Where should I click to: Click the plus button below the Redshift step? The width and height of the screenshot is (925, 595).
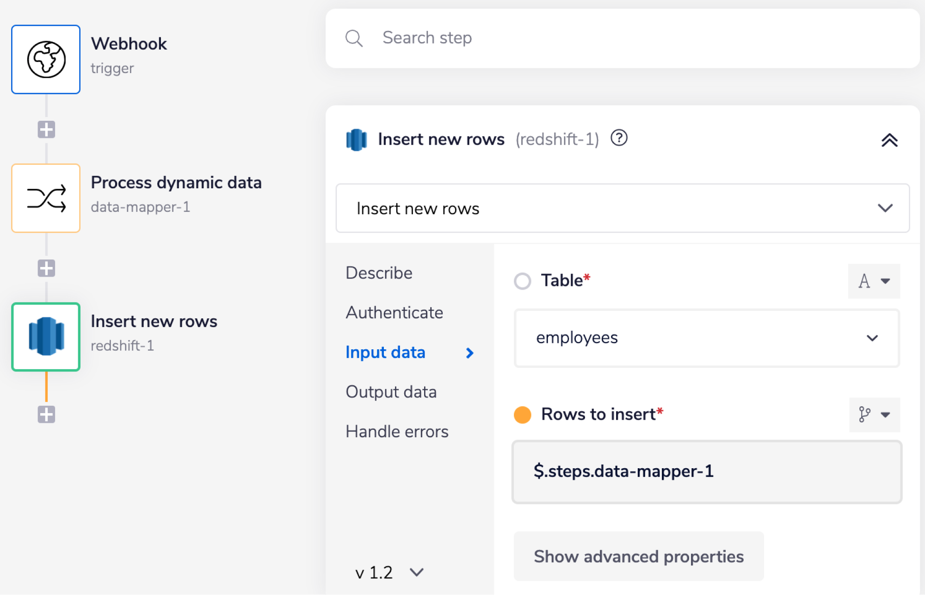click(45, 414)
